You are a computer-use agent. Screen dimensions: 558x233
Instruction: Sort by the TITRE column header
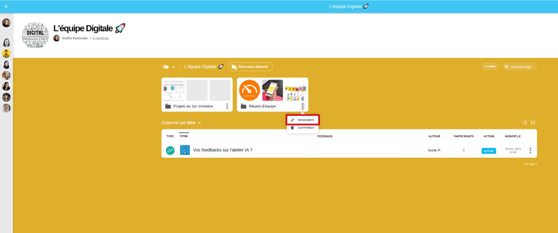tap(184, 136)
